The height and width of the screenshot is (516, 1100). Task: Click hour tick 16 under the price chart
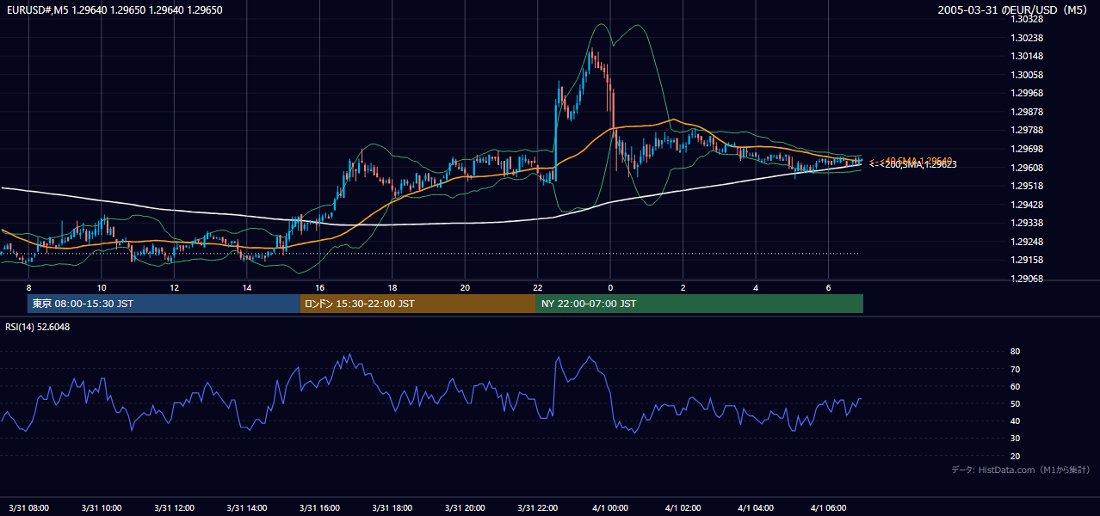coord(319,287)
